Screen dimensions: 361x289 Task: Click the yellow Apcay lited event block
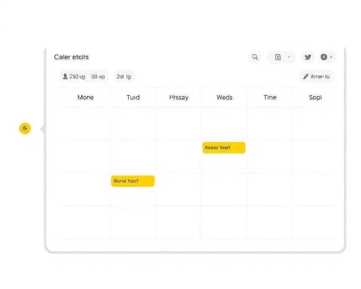pyautogui.click(x=223, y=148)
